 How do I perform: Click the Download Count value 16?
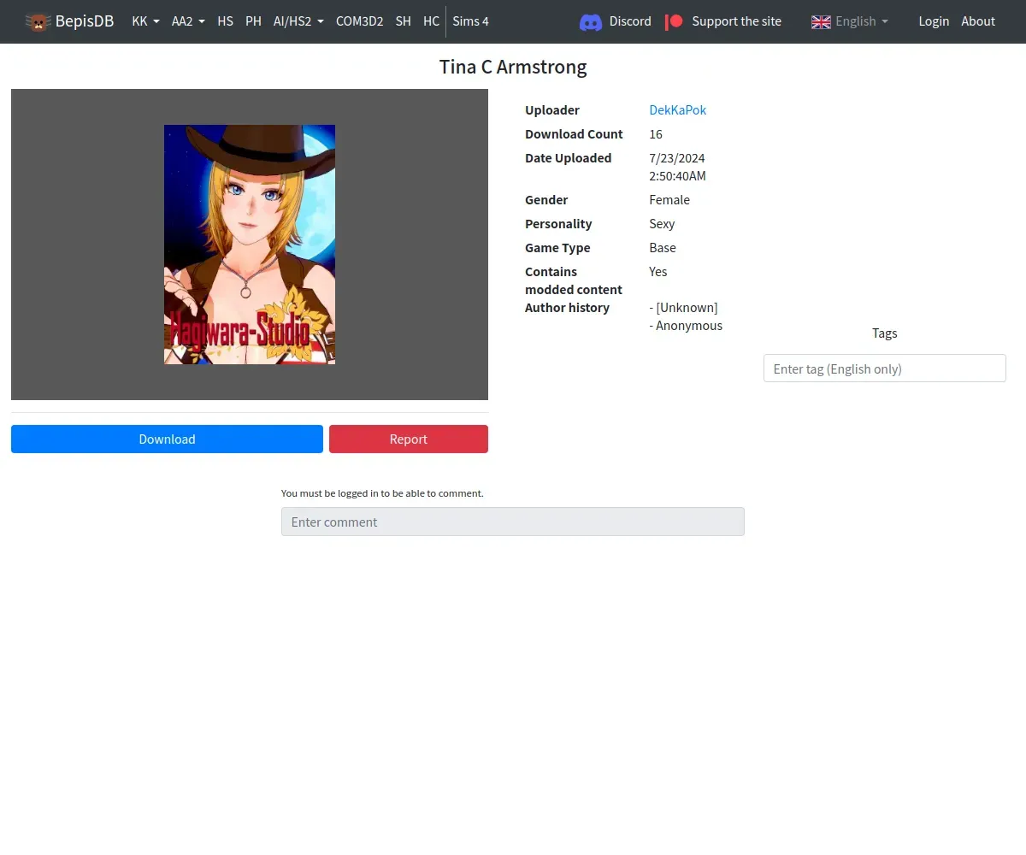click(x=656, y=134)
